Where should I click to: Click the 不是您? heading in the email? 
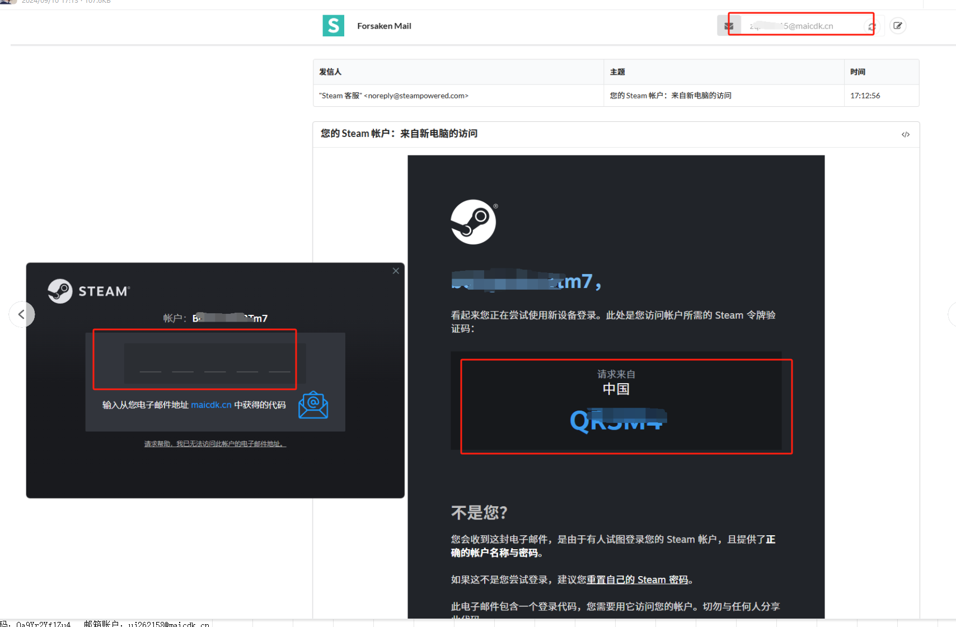(479, 512)
